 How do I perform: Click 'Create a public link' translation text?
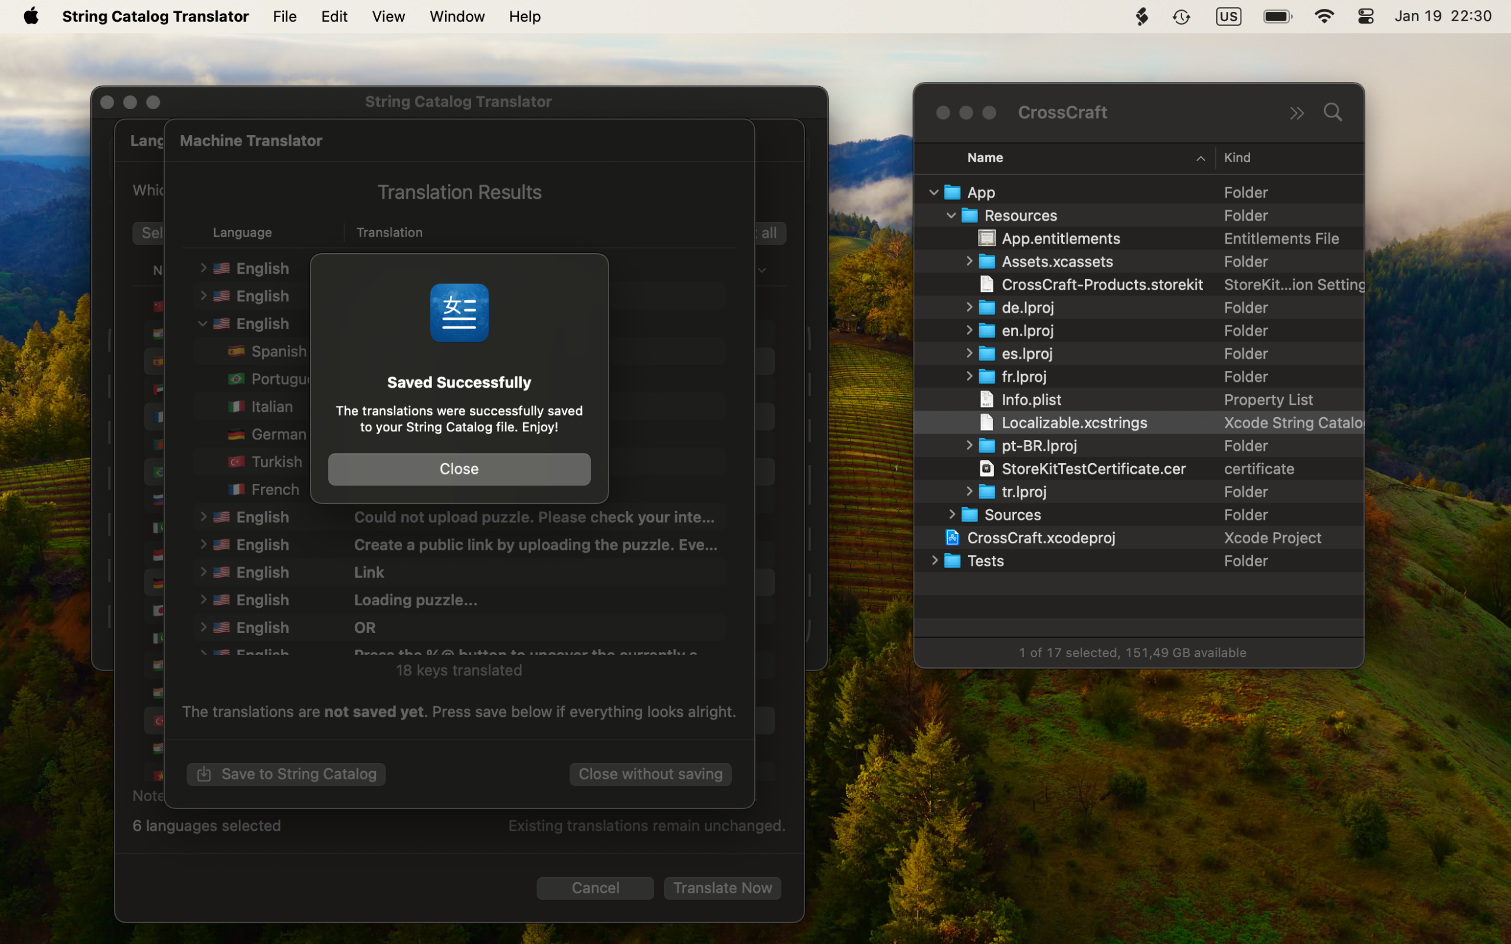(x=535, y=545)
